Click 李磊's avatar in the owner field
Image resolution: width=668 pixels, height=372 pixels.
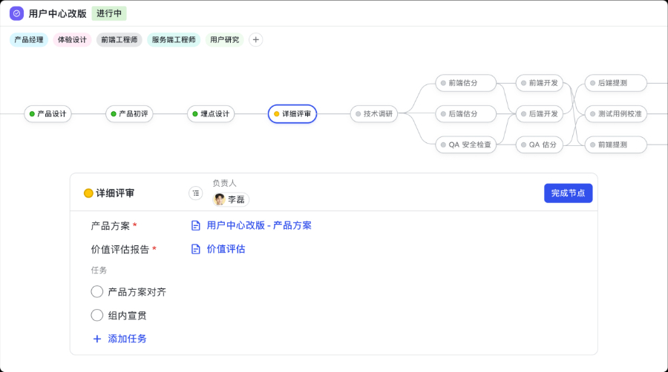point(220,199)
